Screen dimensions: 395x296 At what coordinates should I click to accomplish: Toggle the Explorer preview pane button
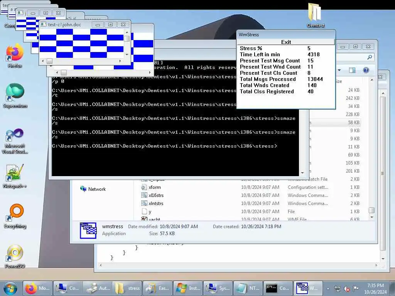[x=352, y=70]
